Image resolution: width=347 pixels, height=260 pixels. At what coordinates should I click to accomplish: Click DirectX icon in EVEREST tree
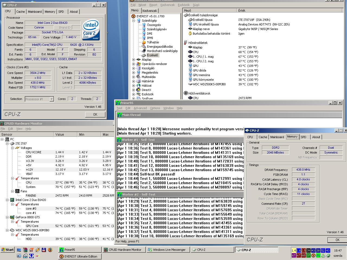pyautogui.click(x=139, y=90)
